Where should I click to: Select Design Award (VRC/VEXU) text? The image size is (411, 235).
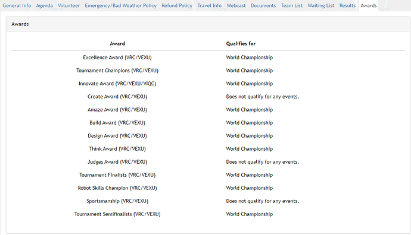point(117,136)
